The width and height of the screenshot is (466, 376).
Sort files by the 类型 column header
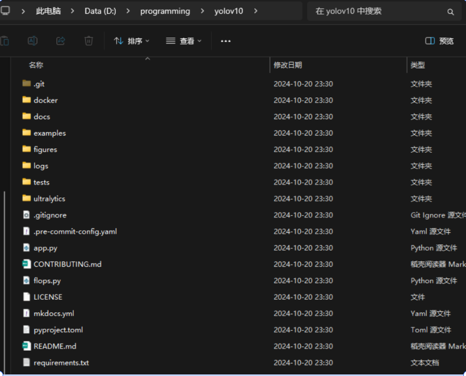tap(418, 65)
